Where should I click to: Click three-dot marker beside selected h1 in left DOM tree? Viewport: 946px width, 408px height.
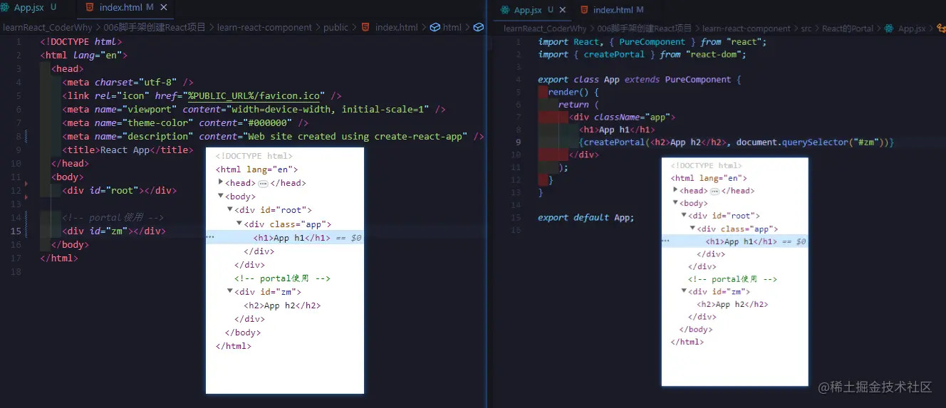[x=210, y=238]
